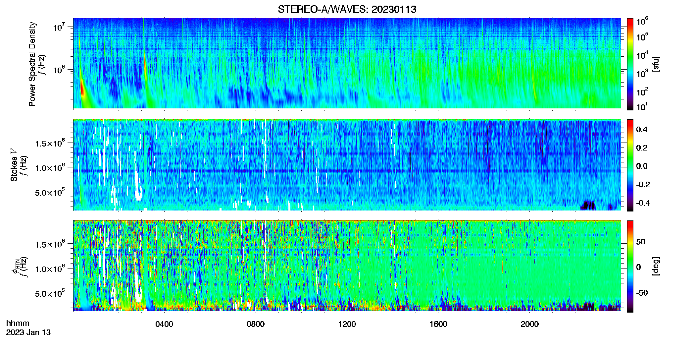Click inside the φRTN angle spectrogram panel

coord(347,266)
